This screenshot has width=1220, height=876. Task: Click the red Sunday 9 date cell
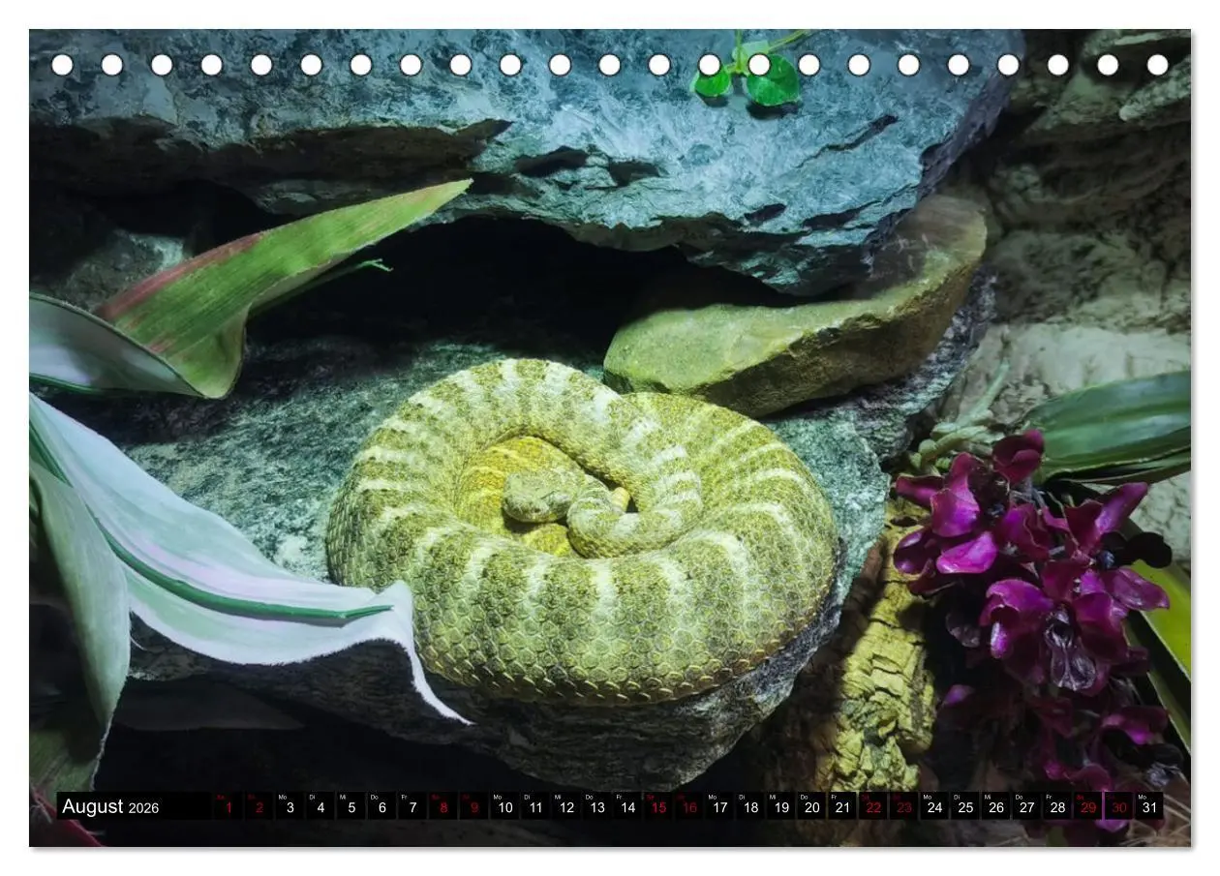click(x=474, y=806)
